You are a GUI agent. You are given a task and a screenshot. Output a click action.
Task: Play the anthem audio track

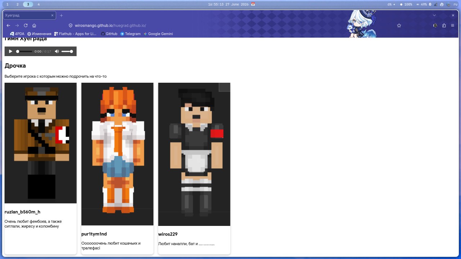pyautogui.click(x=10, y=51)
